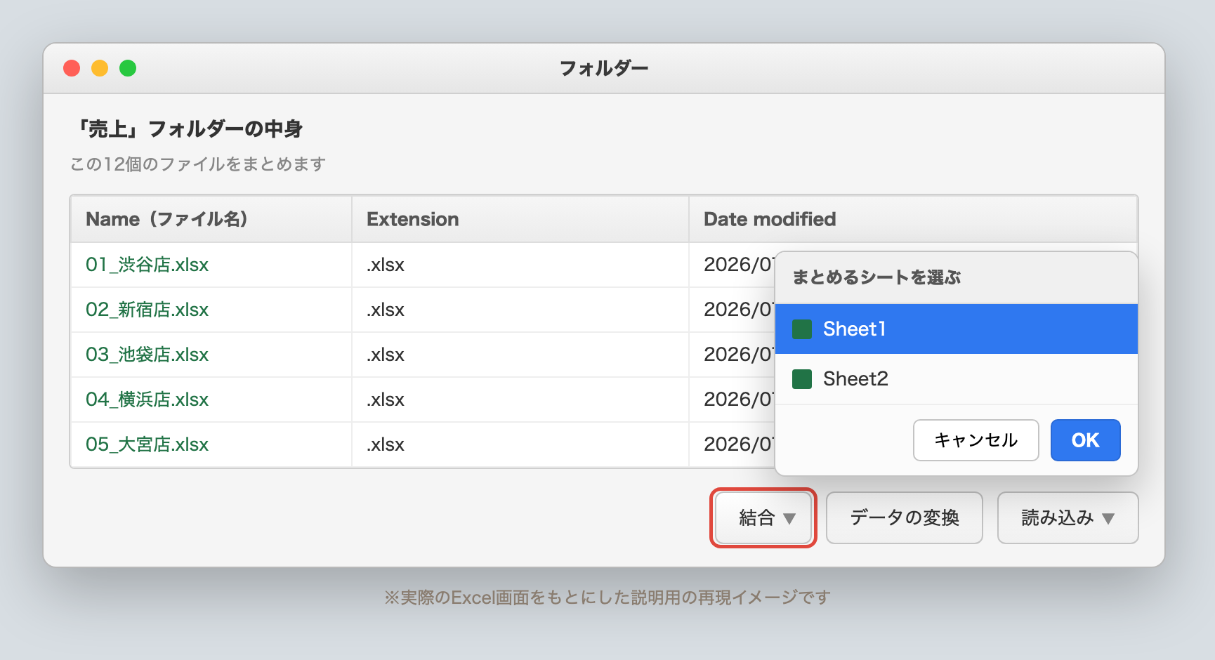Open file 04_横浜店.xlsx
This screenshot has height=660, width=1215.
147,400
